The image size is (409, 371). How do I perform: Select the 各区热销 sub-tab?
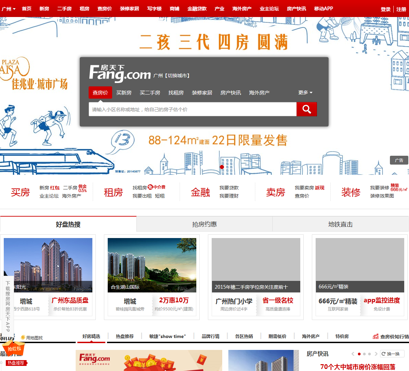click(x=244, y=336)
